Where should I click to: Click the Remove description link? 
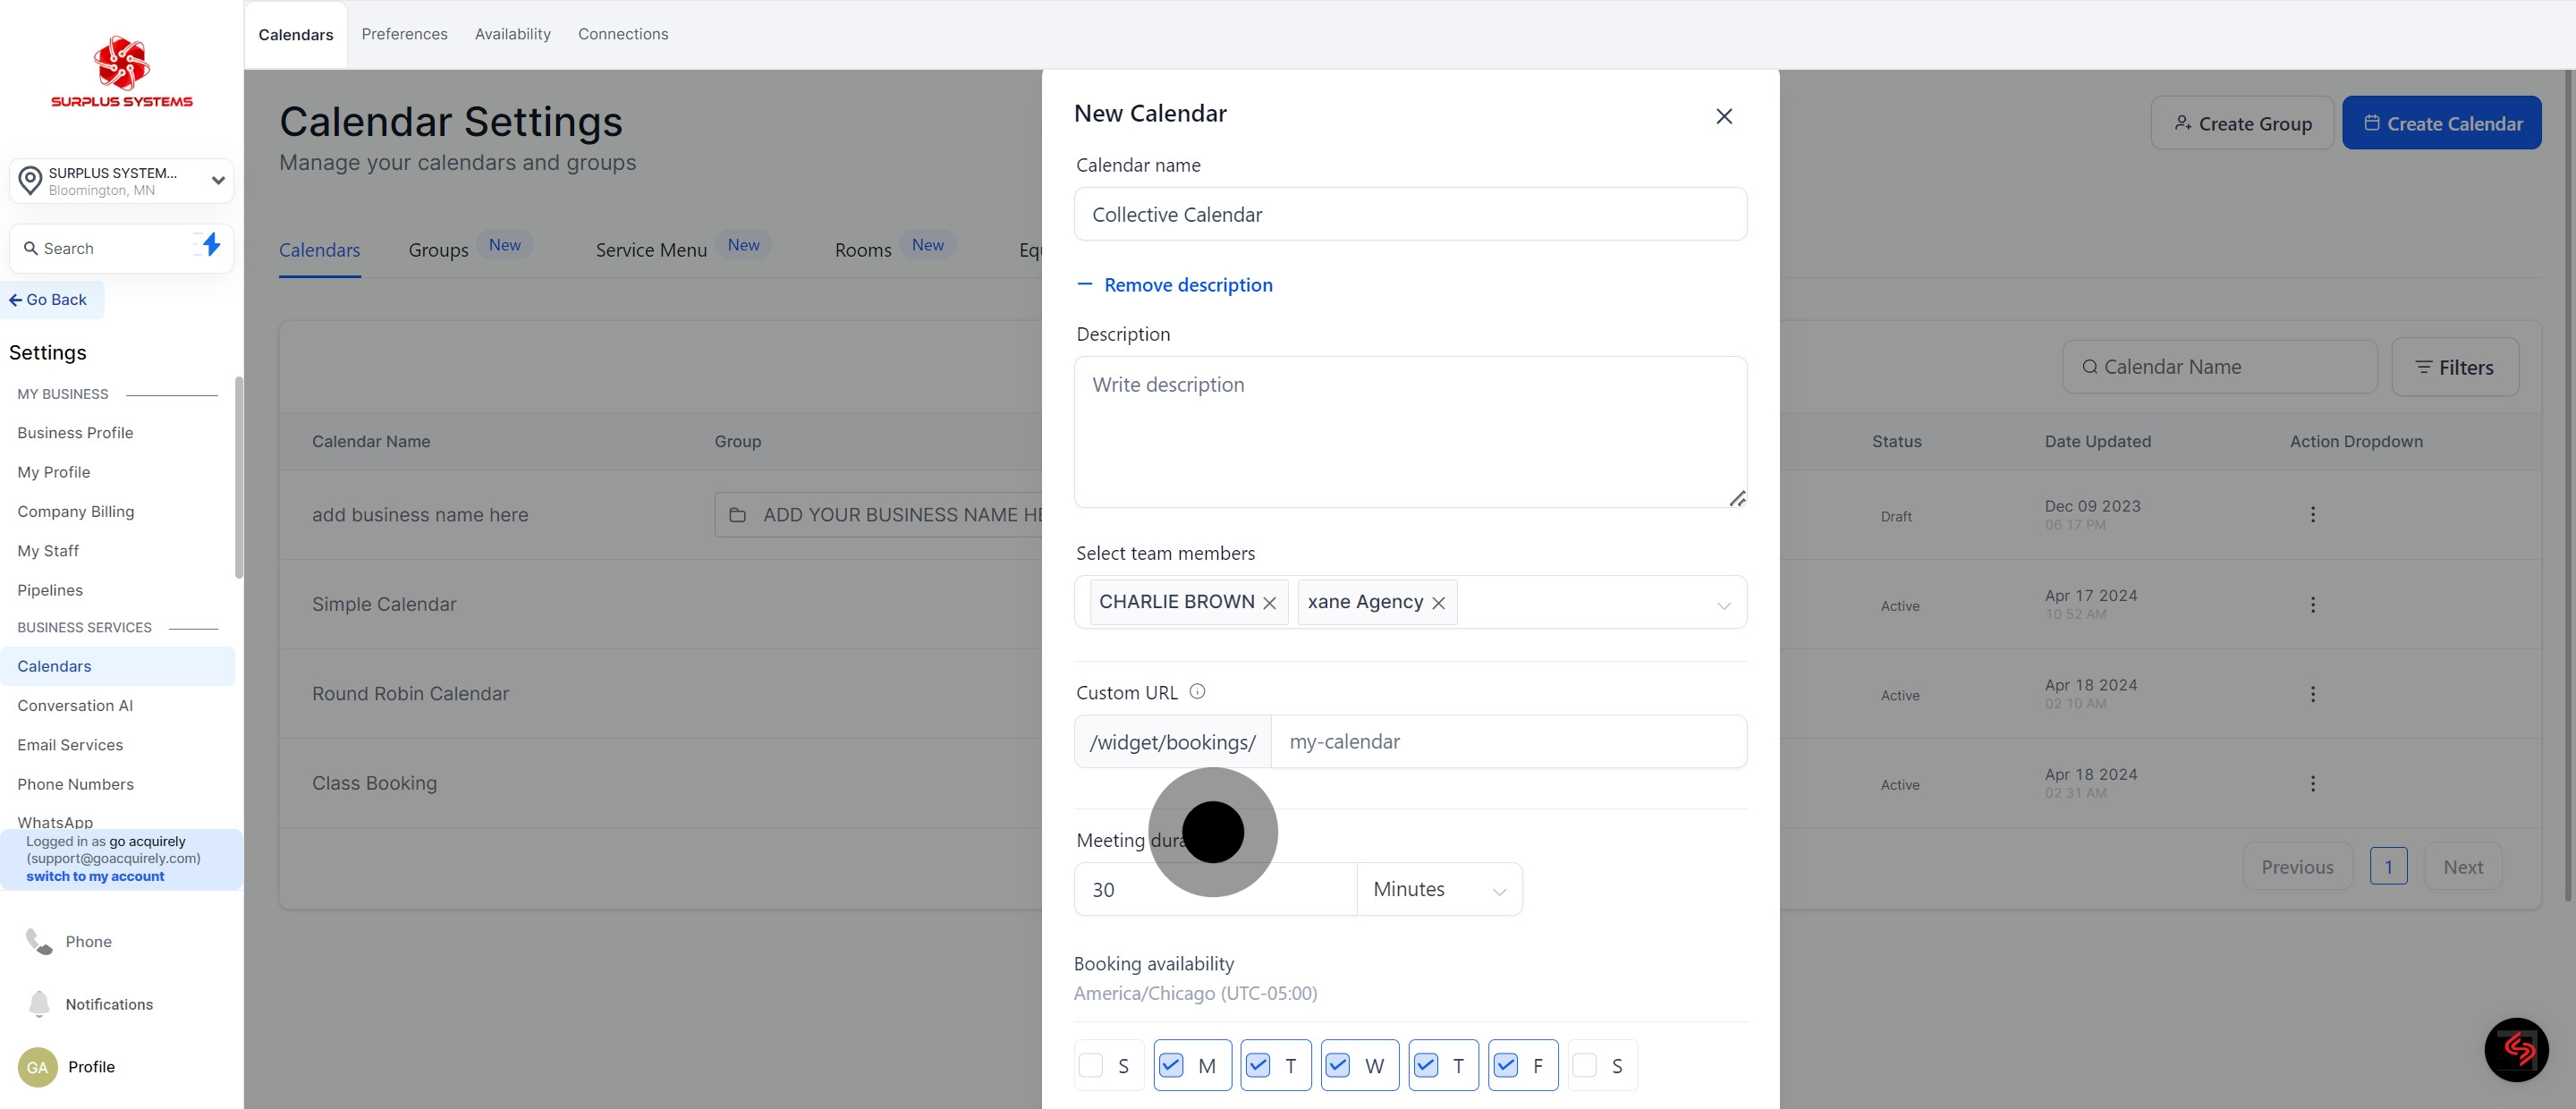1187,285
